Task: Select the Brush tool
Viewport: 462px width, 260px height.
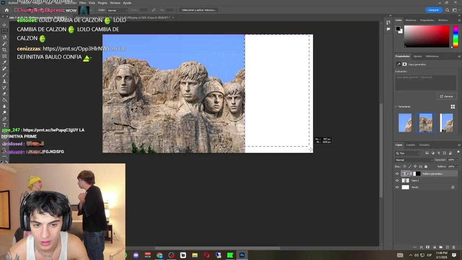Action: pyautogui.click(x=4, y=75)
